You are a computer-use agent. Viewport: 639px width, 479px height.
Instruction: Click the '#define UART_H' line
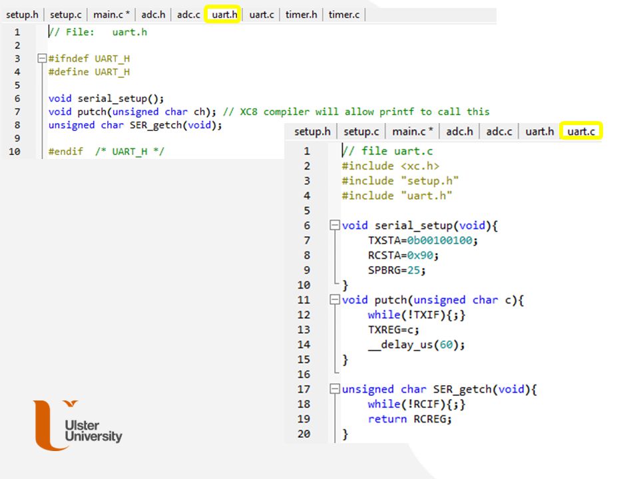coord(89,72)
